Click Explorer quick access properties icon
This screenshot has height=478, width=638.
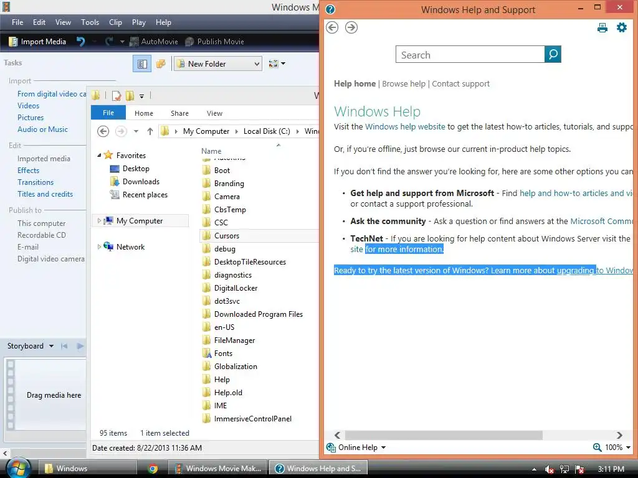(x=117, y=96)
